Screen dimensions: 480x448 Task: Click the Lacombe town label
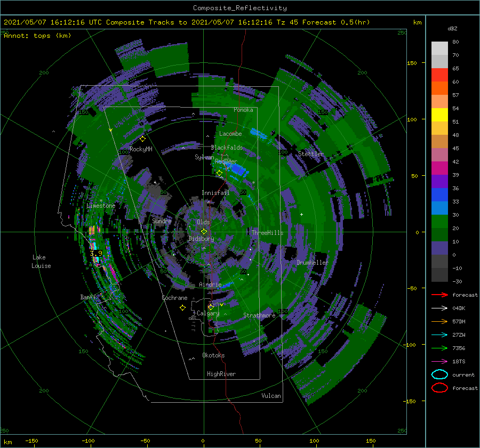click(x=230, y=134)
